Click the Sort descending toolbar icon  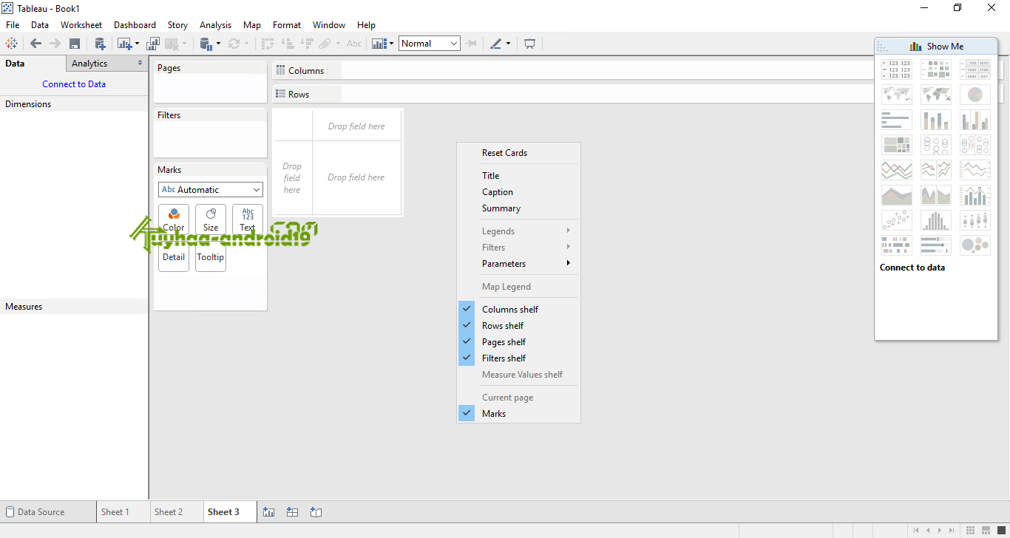point(306,44)
